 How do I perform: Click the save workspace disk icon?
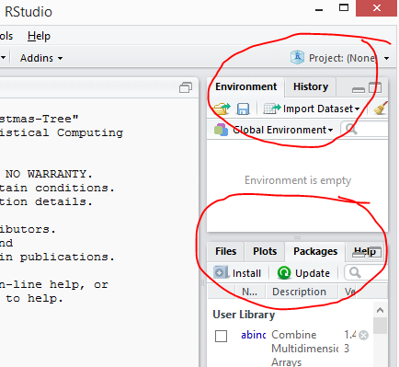pos(243,109)
